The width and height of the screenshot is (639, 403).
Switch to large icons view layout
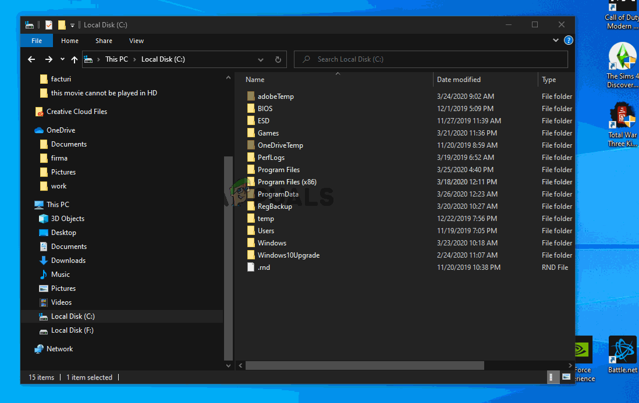566,377
